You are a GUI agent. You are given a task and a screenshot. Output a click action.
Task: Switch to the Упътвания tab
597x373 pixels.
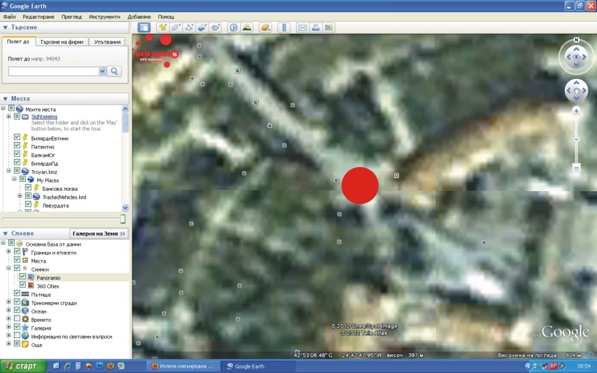click(x=108, y=42)
